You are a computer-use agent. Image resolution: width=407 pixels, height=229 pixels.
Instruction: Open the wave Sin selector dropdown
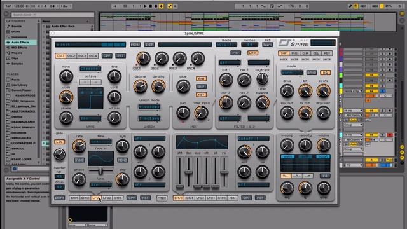click(90, 118)
